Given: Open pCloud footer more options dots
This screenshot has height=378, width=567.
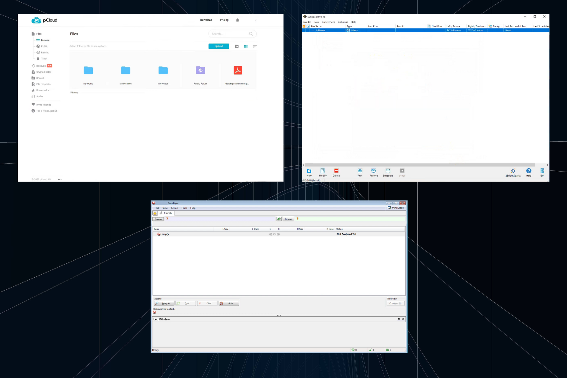Looking at the screenshot, I should [x=60, y=180].
